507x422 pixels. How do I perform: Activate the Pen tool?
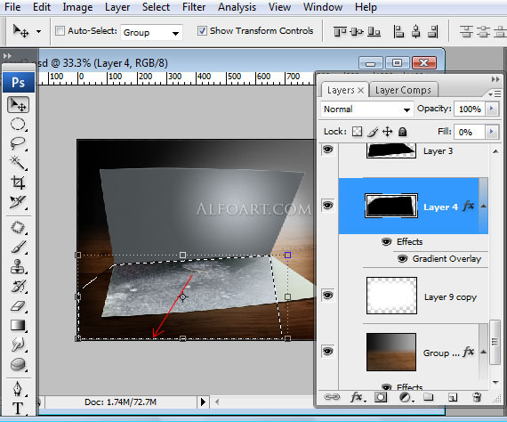pos(18,388)
